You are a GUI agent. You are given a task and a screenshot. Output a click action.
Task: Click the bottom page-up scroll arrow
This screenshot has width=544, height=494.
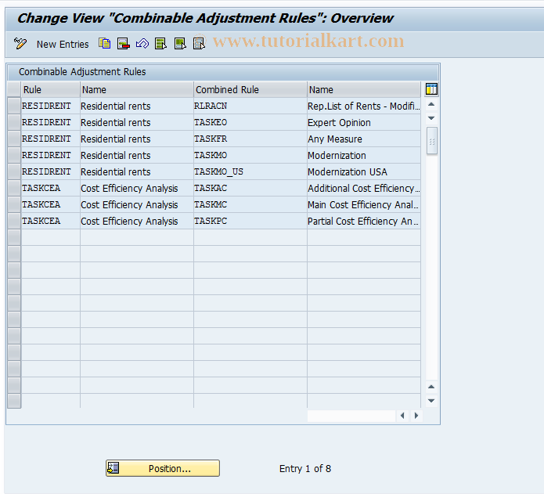[x=431, y=387]
